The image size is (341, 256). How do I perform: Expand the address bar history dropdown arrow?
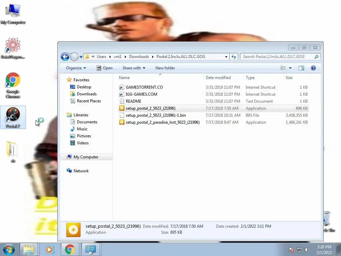tap(226, 57)
